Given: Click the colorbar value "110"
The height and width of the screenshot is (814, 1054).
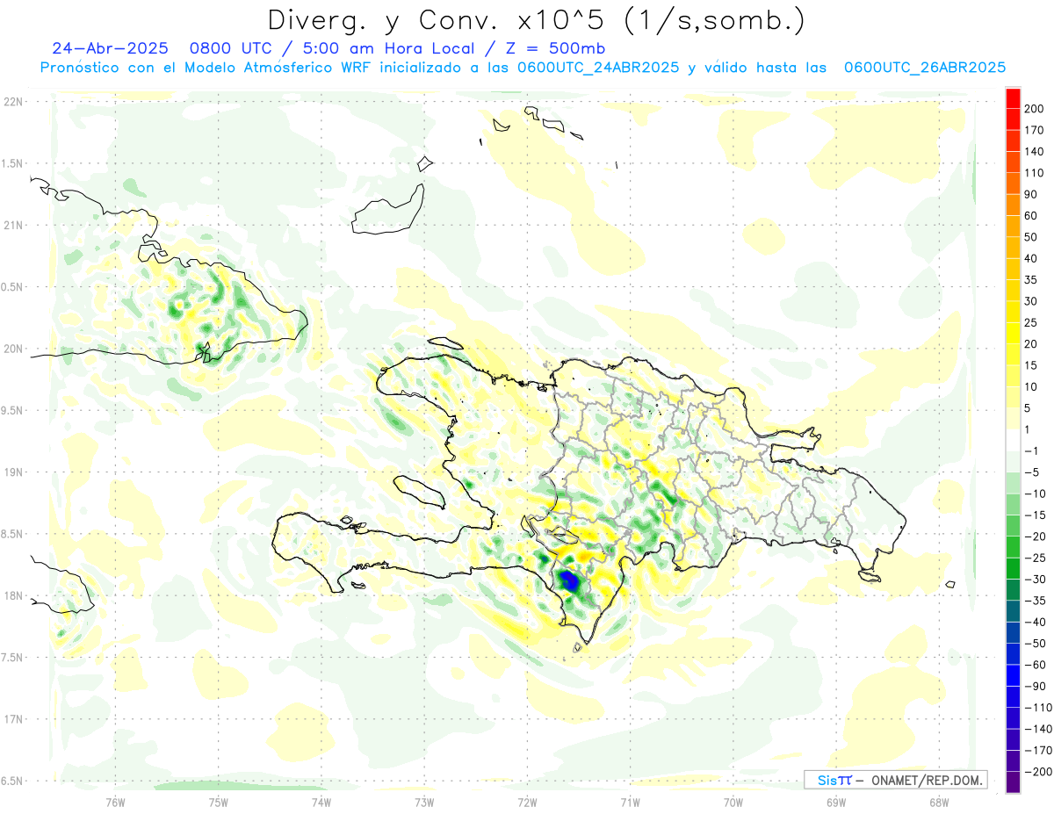Looking at the screenshot, I should tap(1035, 173).
